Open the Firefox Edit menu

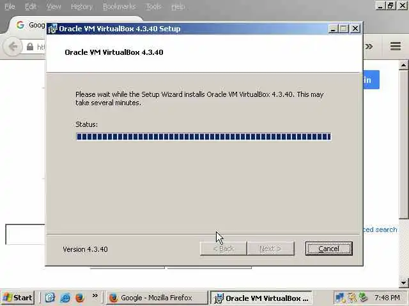pos(31,6)
